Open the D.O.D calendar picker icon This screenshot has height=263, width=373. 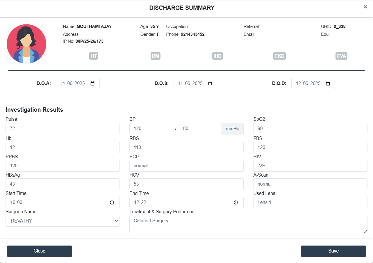click(x=328, y=83)
